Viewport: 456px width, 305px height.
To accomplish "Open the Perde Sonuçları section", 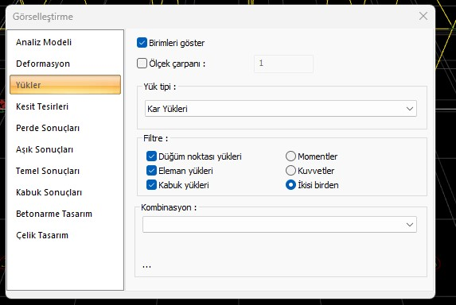I will [65, 128].
